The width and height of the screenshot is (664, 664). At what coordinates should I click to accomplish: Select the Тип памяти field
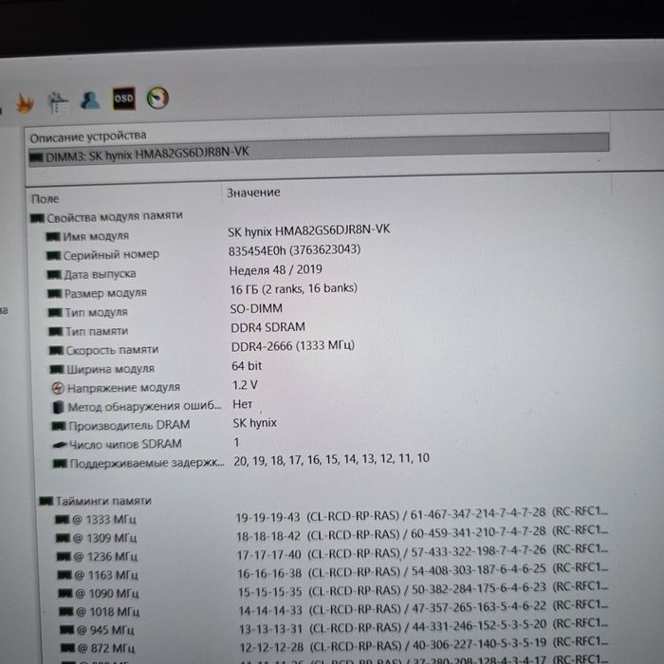point(88,331)
